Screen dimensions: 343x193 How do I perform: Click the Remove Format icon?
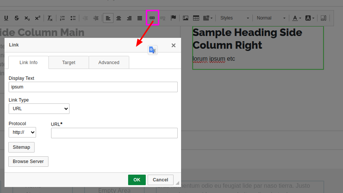(x=50, y=18)
